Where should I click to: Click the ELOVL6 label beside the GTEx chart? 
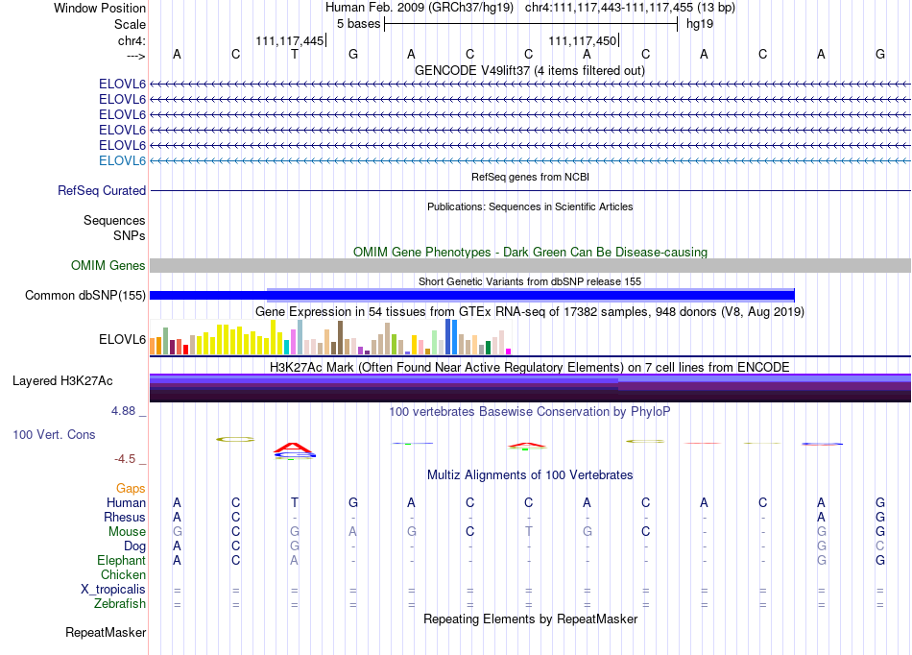pos(122,339)
